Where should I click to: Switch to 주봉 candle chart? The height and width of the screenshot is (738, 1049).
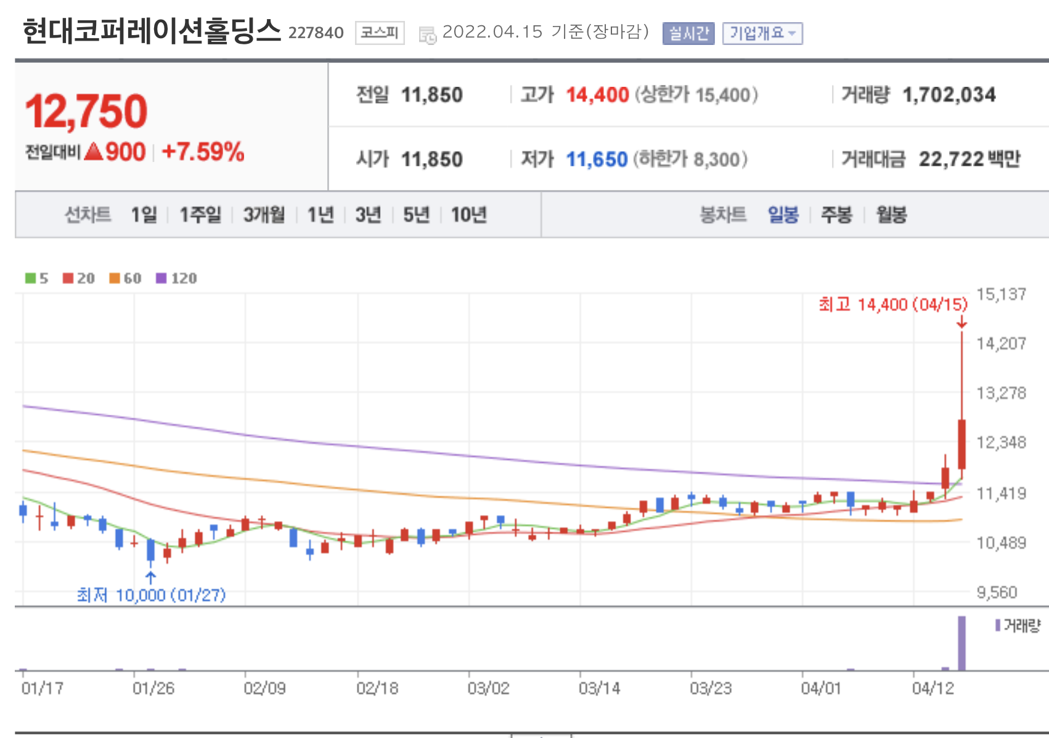836,215
